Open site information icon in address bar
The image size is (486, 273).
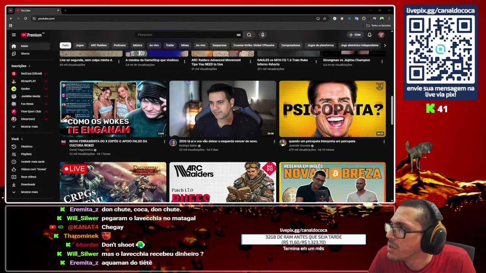(x=34, y=19)
